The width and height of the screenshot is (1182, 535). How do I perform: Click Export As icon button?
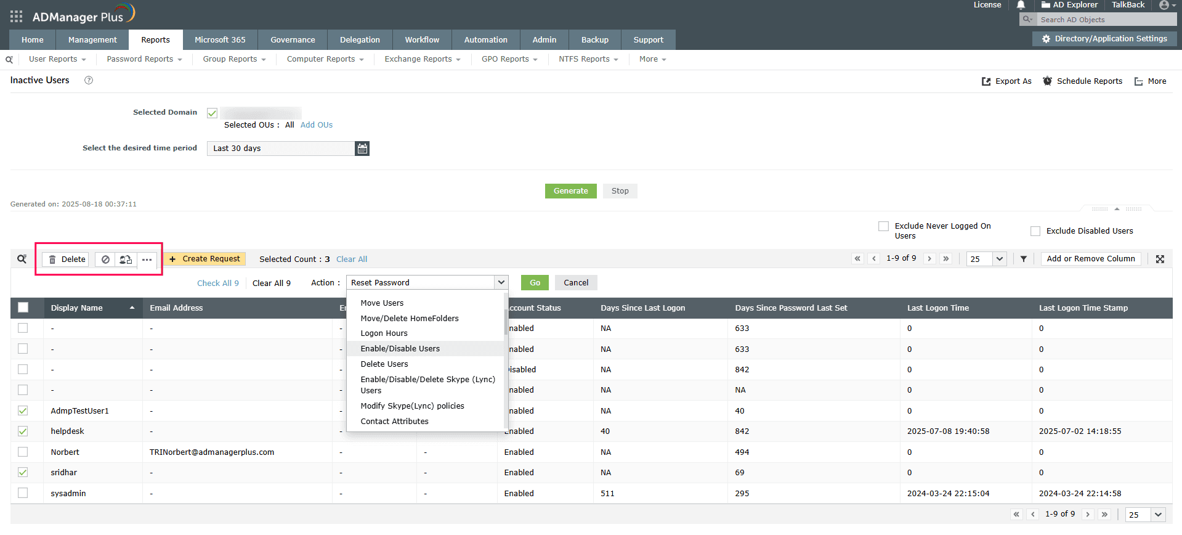(1006, 81)
